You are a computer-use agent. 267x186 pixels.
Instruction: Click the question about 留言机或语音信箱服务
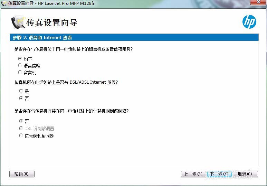pyautogui.click(x=73, y=49)
